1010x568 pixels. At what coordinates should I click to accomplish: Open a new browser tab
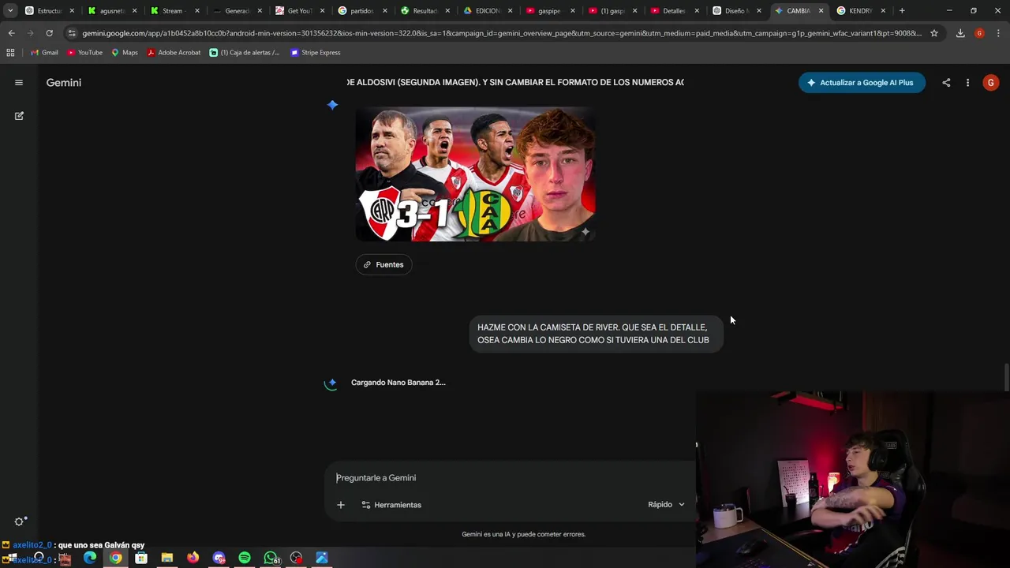pyautogui.click(x=902, y=11)
